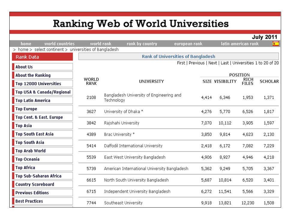Open the home navigation menu item
This screenshot has height=216, width=288.
coord(26,44)
